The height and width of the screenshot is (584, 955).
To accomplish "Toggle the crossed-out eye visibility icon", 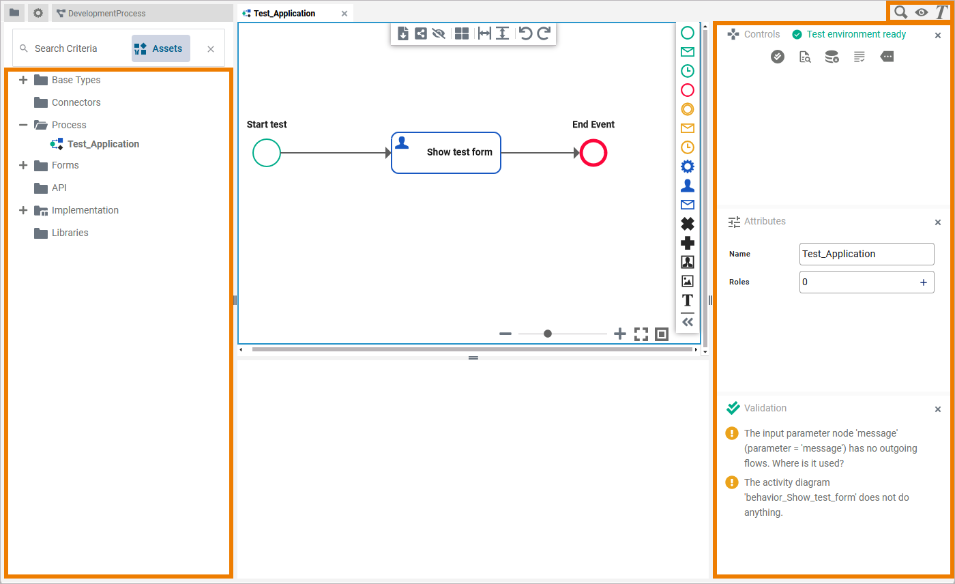I will point(439,33).
